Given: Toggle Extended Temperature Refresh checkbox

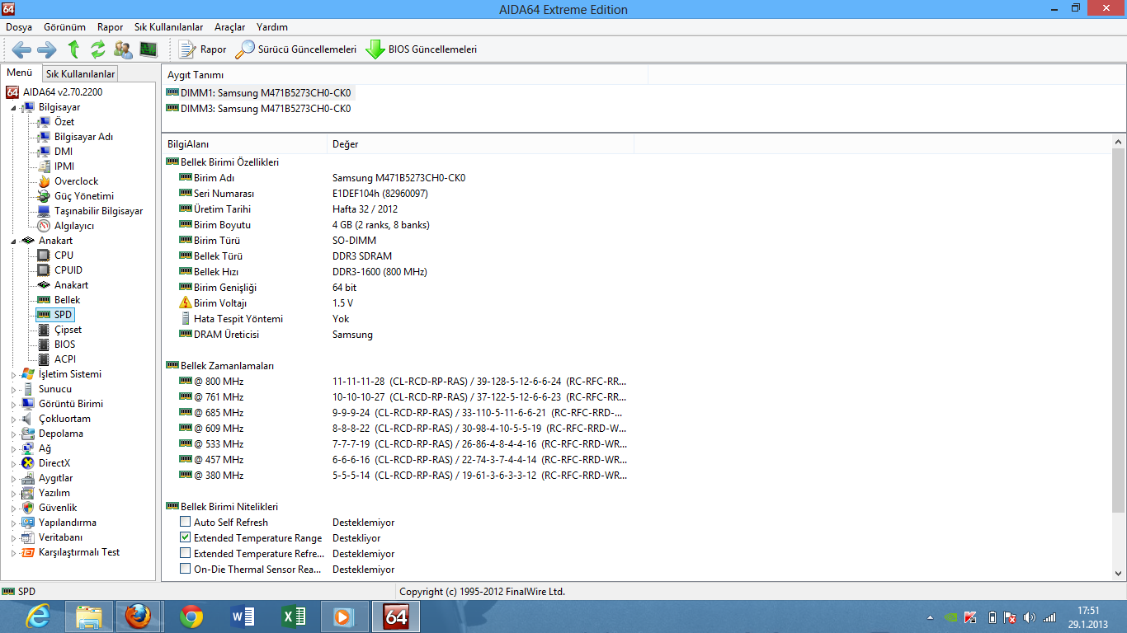Looking at the screenshot, I should (x=186, y=554).
